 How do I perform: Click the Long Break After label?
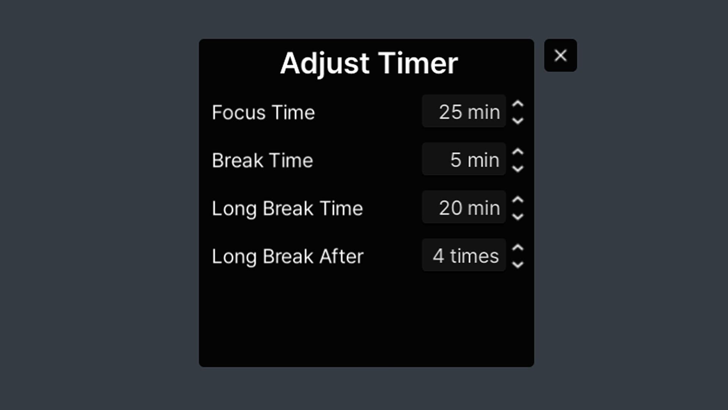(x=287, y=256)
